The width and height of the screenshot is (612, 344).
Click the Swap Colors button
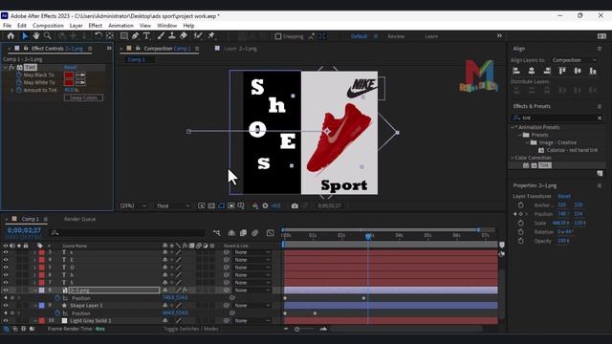[83, 97]
